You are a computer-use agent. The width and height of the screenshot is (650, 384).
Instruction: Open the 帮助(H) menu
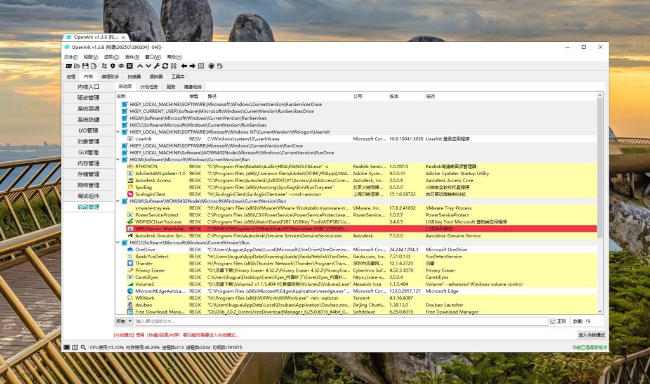[174, 57]
